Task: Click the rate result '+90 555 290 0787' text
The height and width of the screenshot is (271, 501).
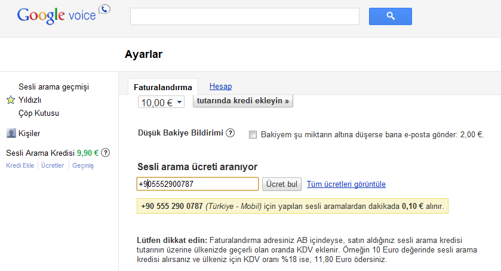Action: (172, 206)
